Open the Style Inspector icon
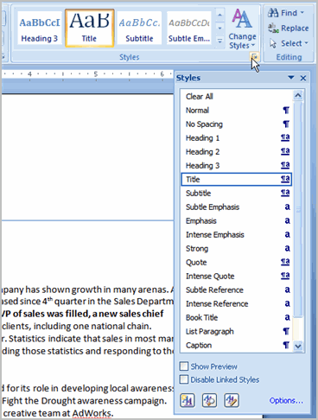Screen dimensions: 318x420 point(209,400)
